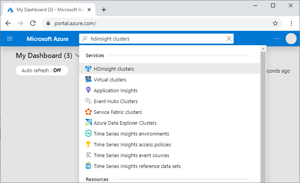The height and width of the screenshot is (183, 300).
Task: Click the Application Insights lightbulb icon
Action: point(88,90)
